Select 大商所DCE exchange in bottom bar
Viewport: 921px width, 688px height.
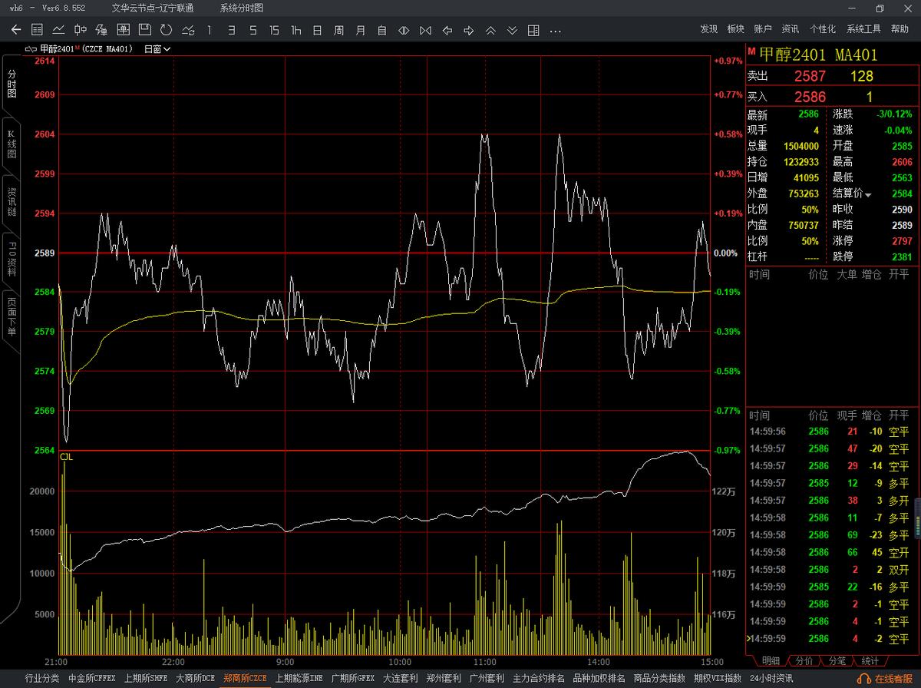[195, 679]
